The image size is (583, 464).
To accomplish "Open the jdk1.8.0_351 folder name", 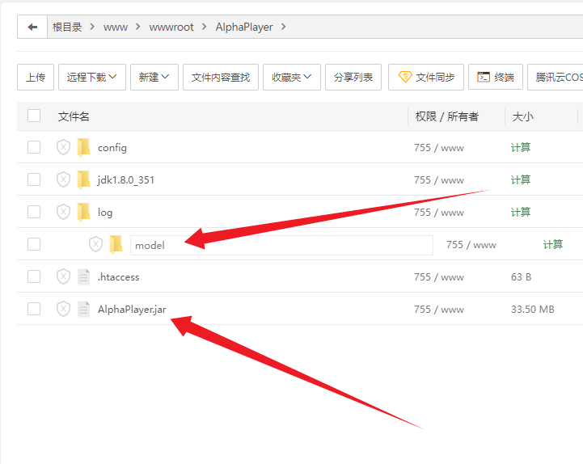I will click(x=125, y=180).
